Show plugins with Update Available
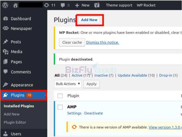Image resolution: width=182 pixels, height=137 pixels. pyautogui.click(x=132, y=75)
